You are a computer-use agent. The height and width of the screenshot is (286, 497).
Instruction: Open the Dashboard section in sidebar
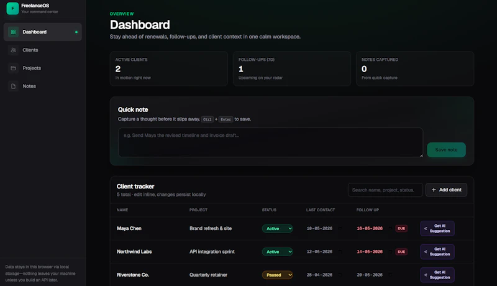tap(43, 32)
